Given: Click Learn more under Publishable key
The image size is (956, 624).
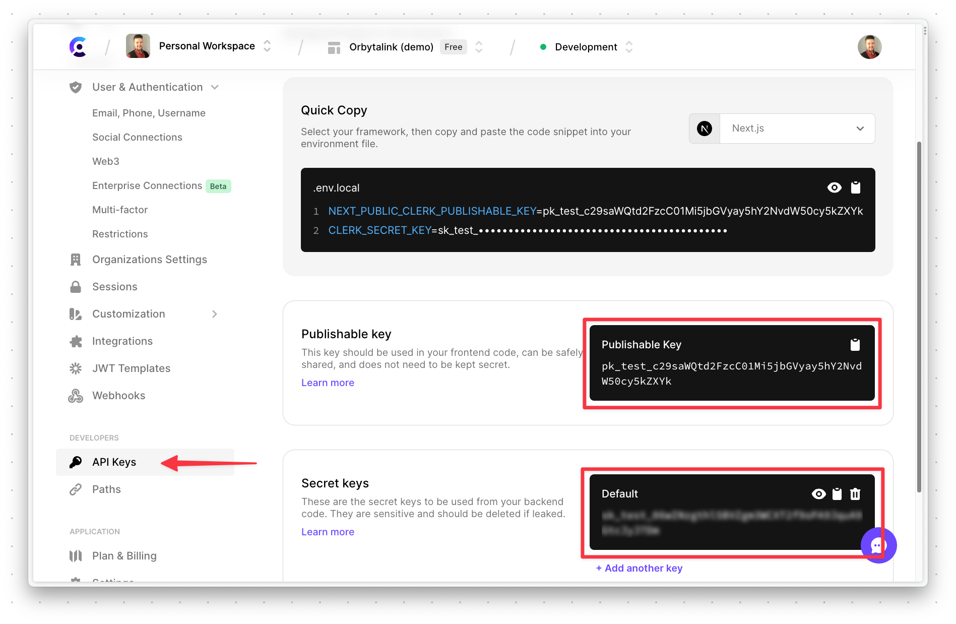Looking at the screenshot, I should (x=328, y=382).
